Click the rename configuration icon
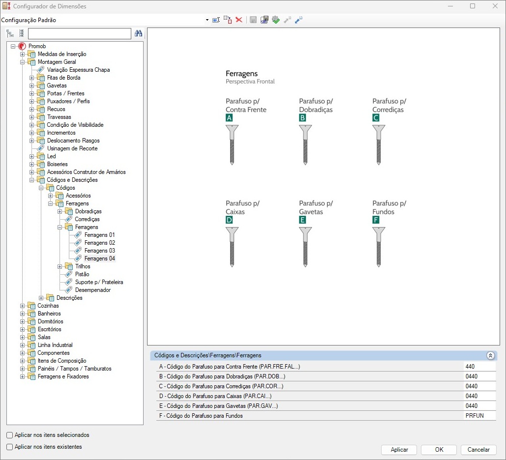 point(216,20)
